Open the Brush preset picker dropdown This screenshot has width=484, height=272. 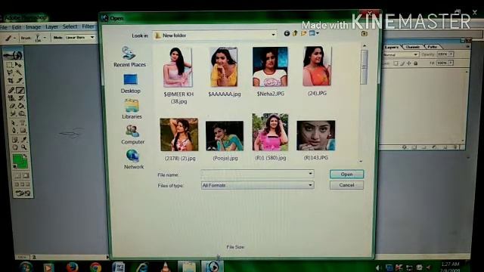coord(45,38)
